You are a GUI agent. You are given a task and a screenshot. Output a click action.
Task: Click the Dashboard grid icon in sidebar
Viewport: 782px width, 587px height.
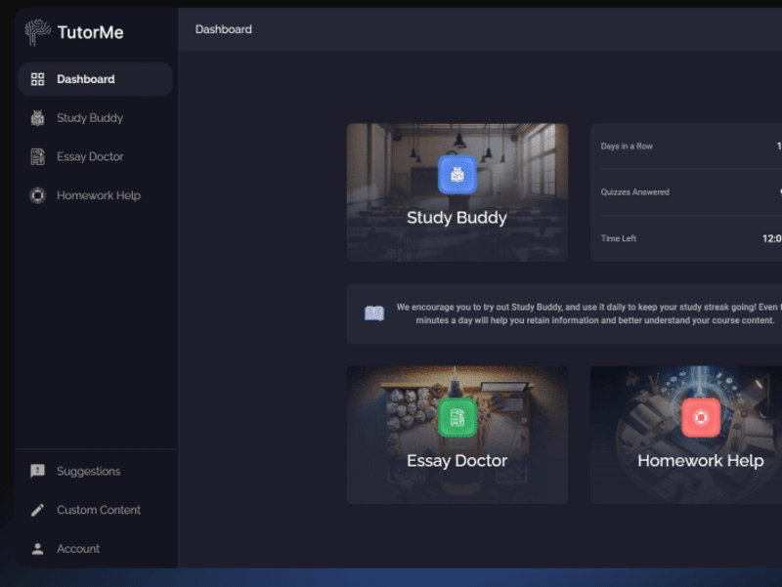(x=37, y=79)
